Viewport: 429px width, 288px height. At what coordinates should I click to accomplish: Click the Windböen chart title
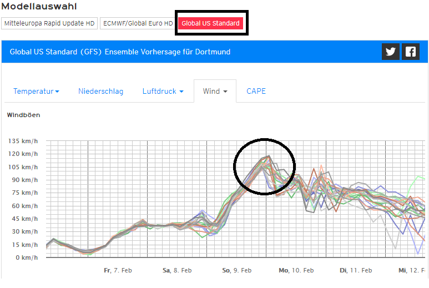pyautogui.click(x=23, y=115)
